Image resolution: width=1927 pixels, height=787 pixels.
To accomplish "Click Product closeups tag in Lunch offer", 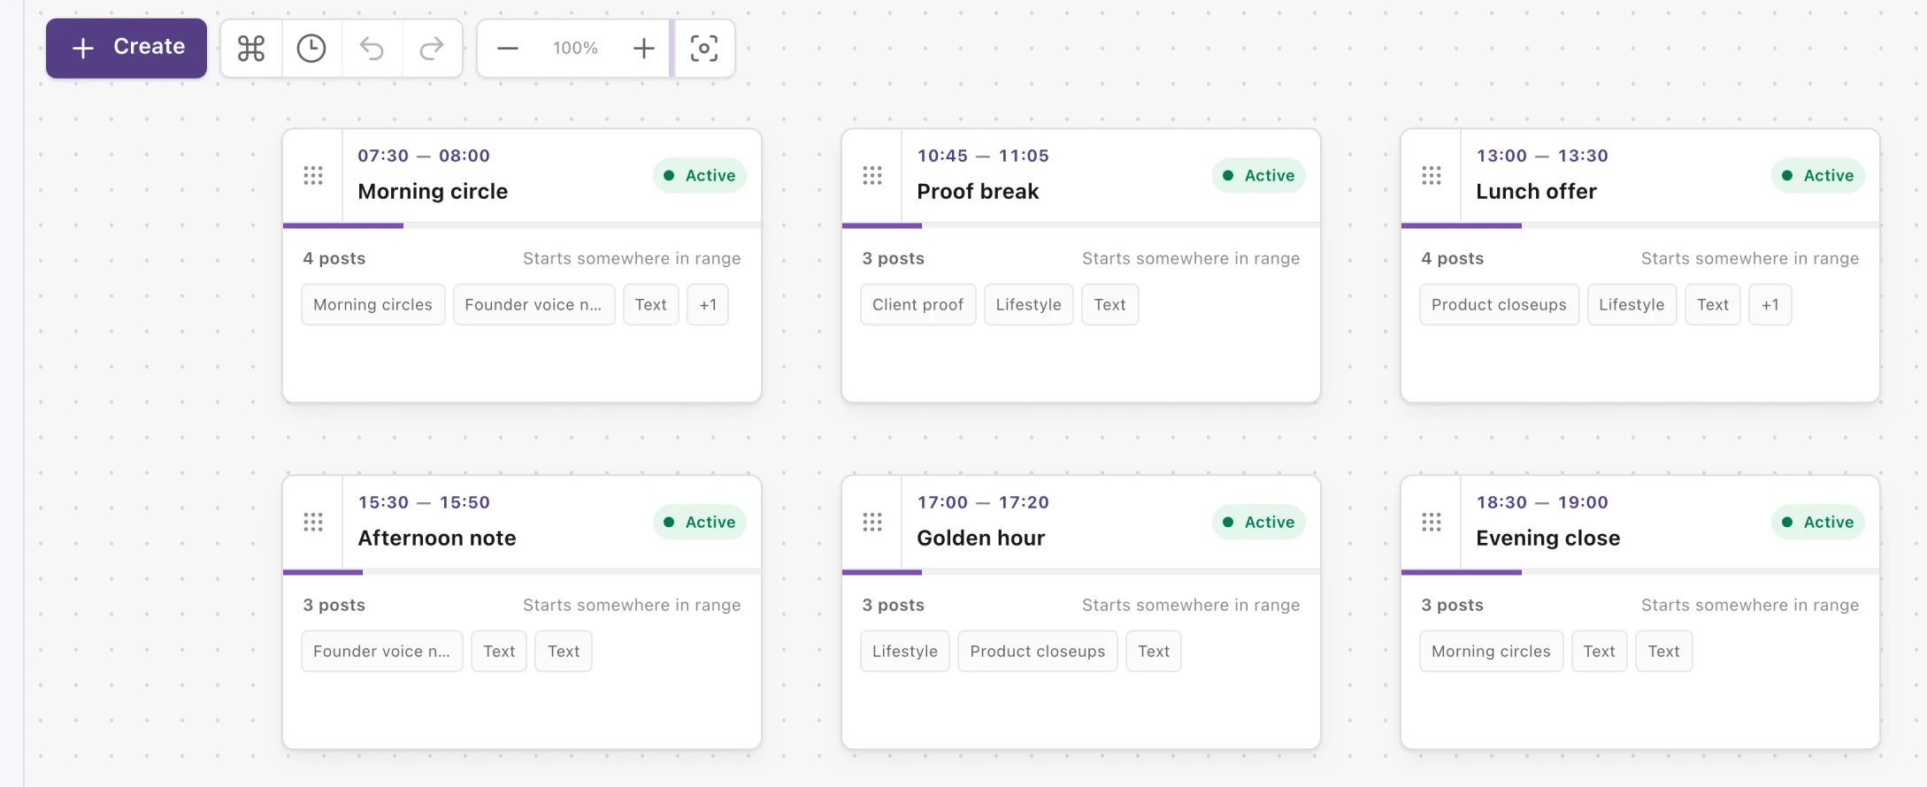I will (1500, 304).
